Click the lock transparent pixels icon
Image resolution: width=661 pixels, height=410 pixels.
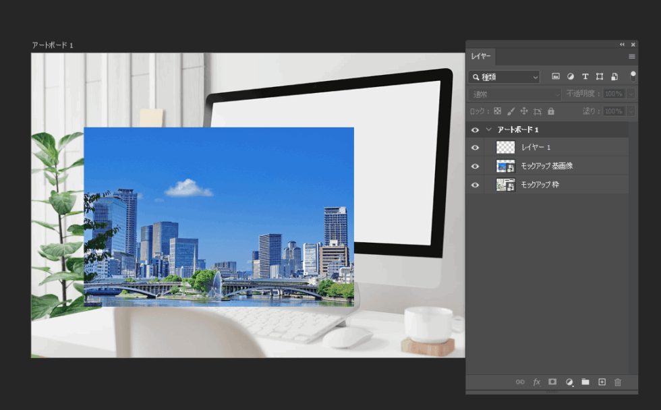click(498, 111)
